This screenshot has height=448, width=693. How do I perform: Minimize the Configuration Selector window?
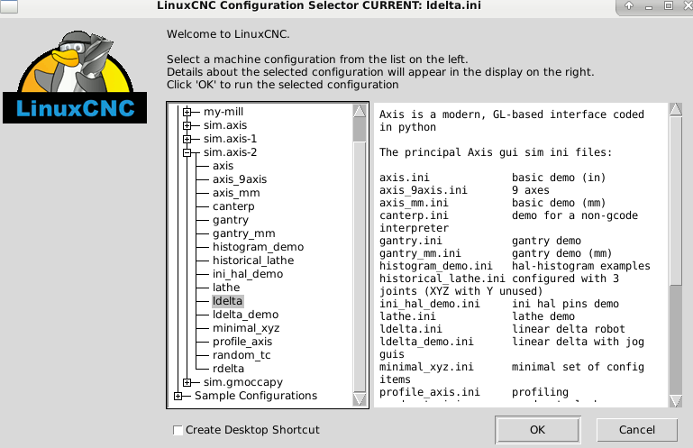tap(649, 6)
